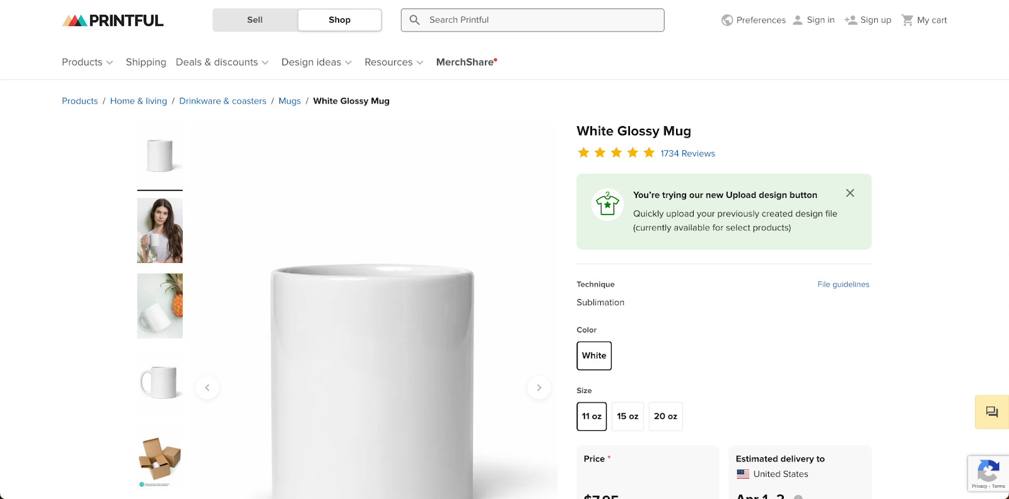Open the Products dropdown menu
This screenshot has height=499, width=1009.
coord(87,62)
